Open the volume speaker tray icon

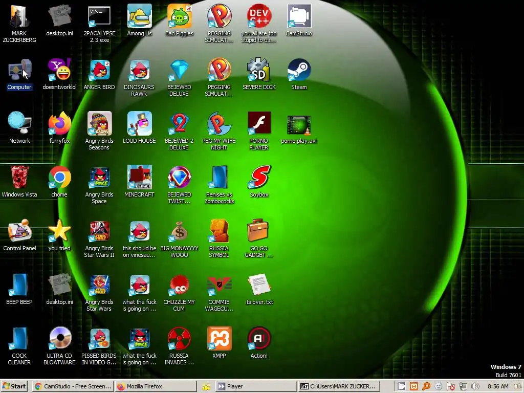click(x=475, y=387)
